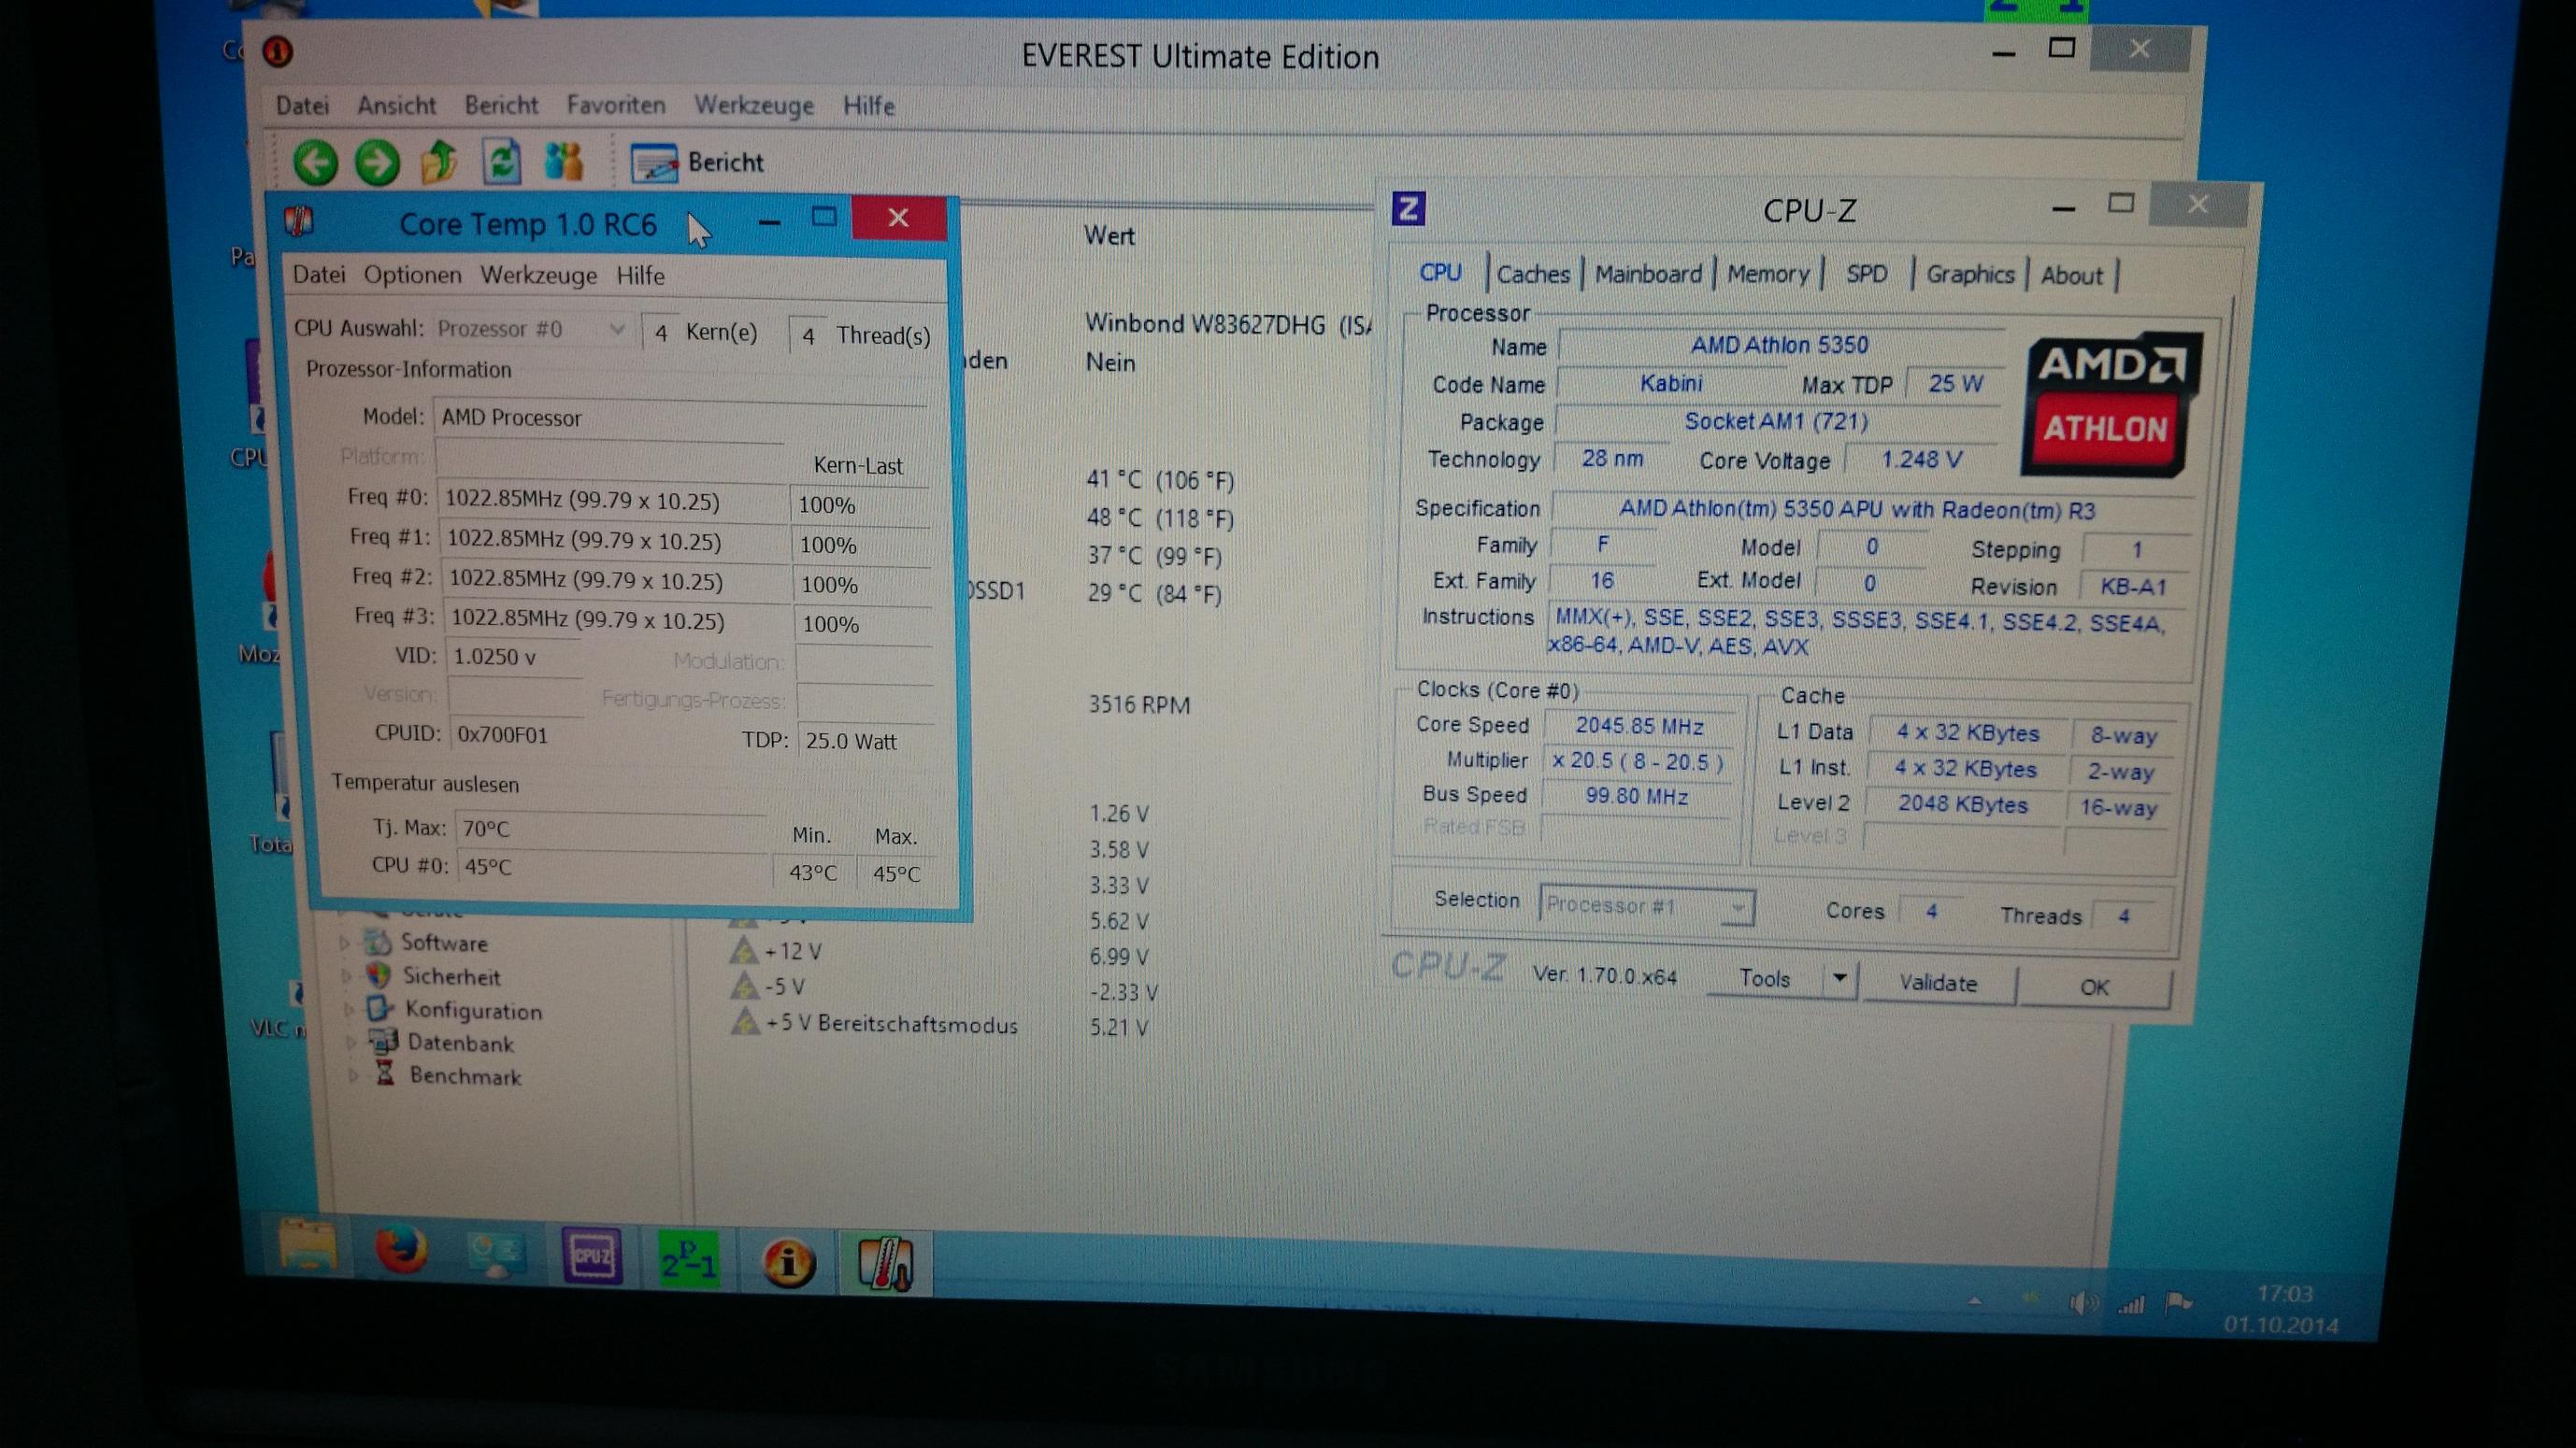Open the Werkzeuge menu in EVEREST
This screenshot has height=1448, width=2576.
click(754, 105)
